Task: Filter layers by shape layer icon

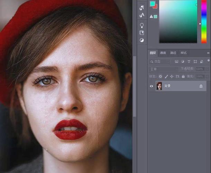Action: point(195,62)
